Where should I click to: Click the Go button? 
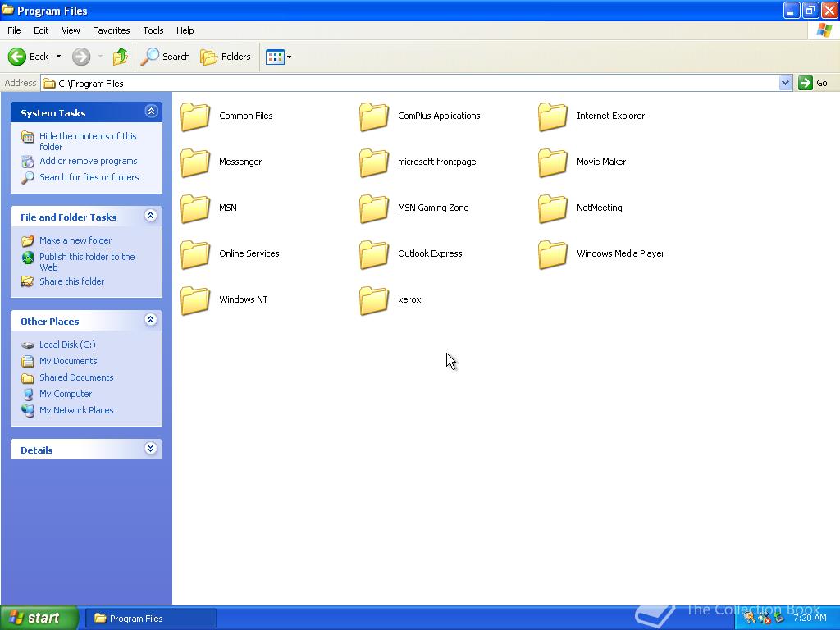tap(813, 83)
